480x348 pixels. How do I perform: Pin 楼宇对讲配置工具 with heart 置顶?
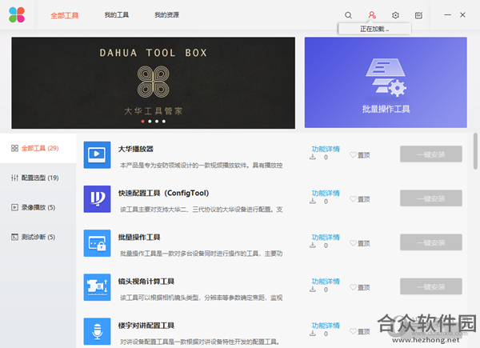pos(360,331)
